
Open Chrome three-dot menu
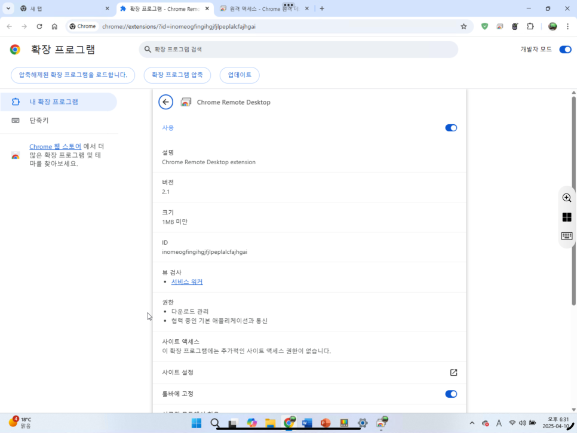(x=568, y=26)
